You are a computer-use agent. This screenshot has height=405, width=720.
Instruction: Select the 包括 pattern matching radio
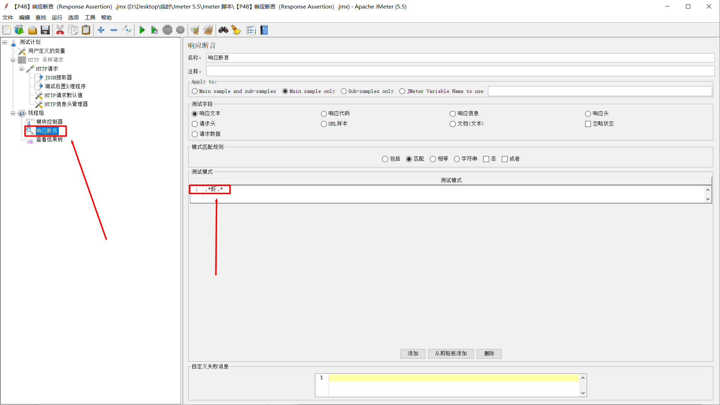pos(385,159)
